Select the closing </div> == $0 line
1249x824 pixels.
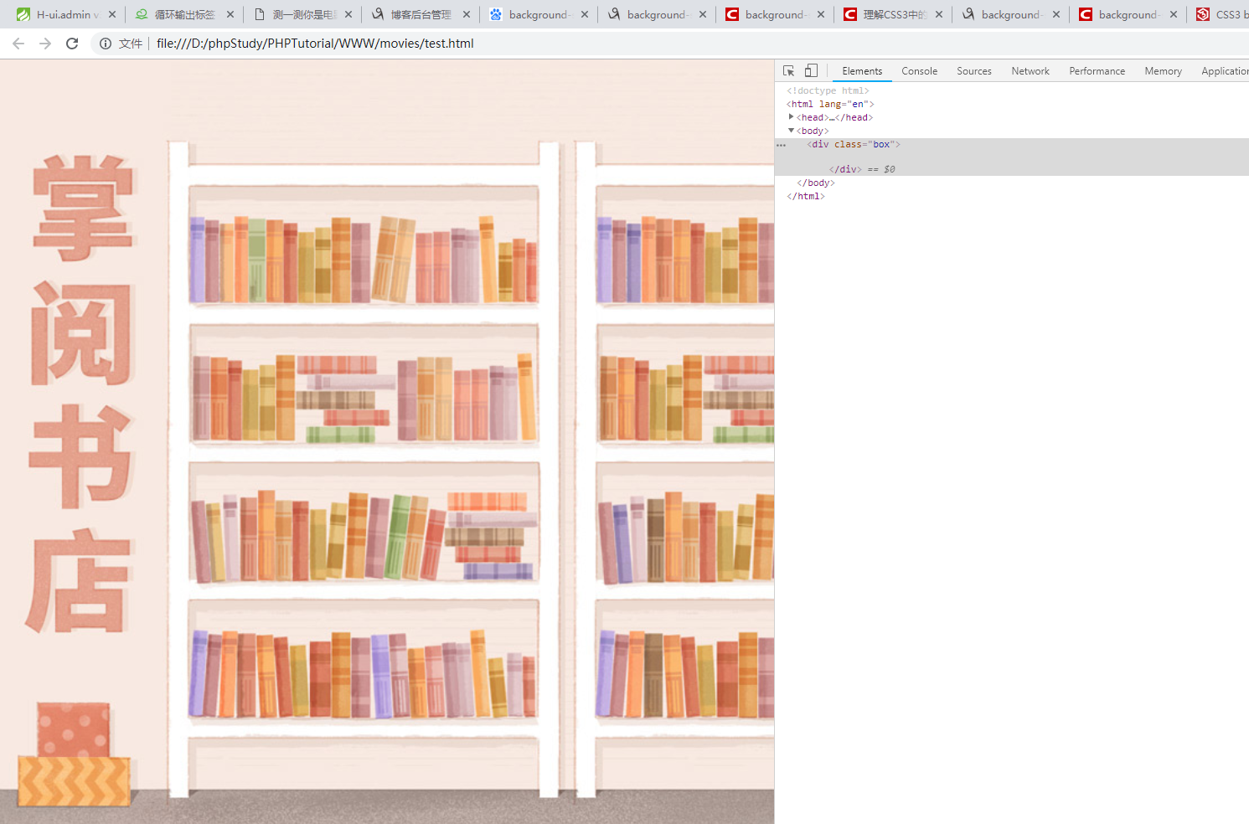tap(862, 169)
